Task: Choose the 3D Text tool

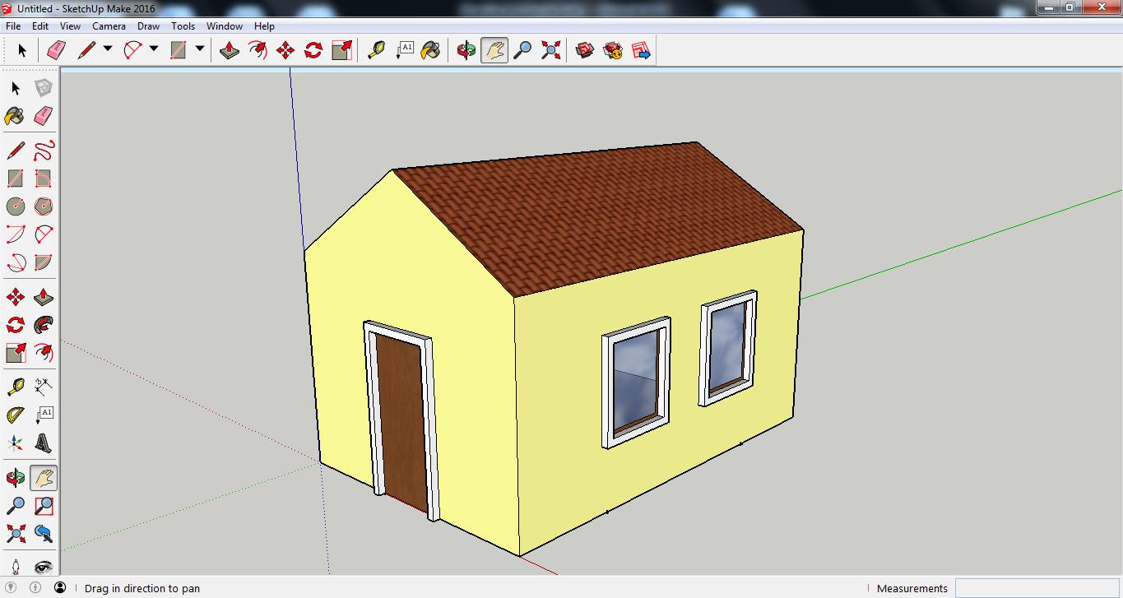Action: tap(44, 443)
